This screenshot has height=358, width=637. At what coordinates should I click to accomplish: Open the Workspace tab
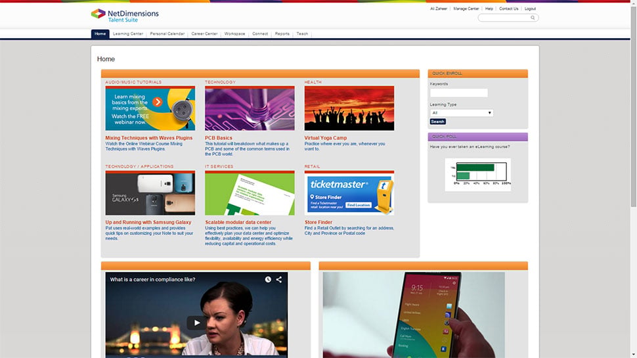[x=235, y=34]
